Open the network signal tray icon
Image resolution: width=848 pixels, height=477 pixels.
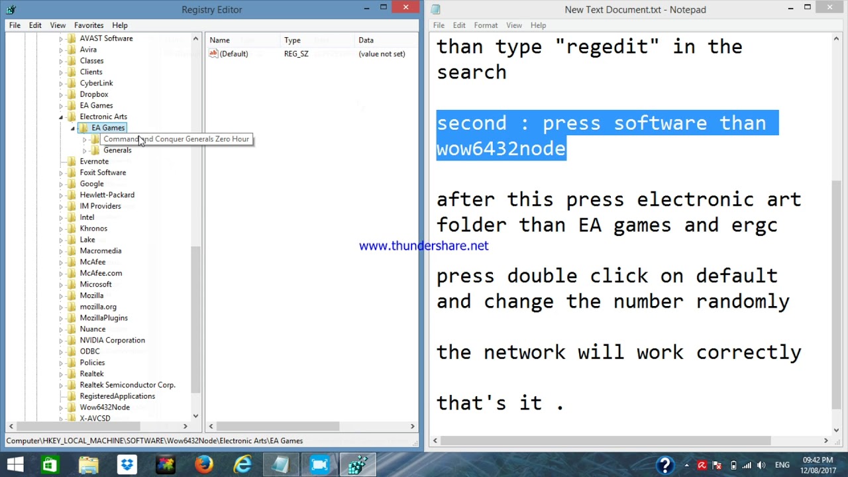[747, 466]
